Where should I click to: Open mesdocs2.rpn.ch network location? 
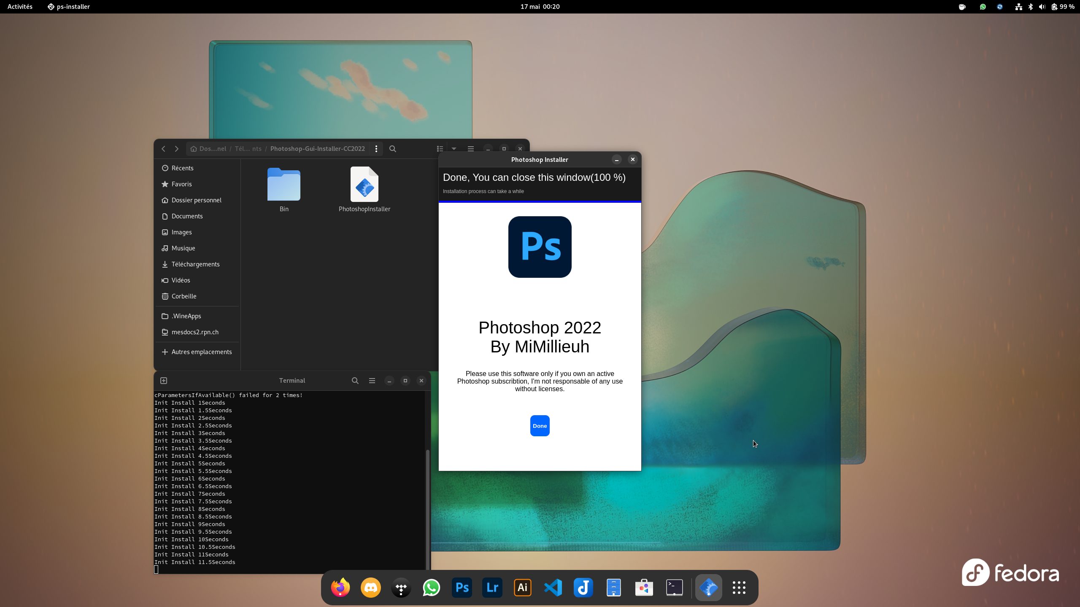point(197,332)
